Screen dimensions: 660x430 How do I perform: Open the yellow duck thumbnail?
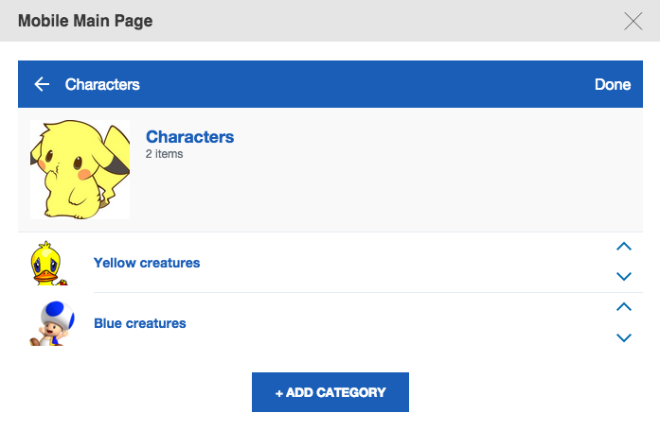[x=47, y=263]
